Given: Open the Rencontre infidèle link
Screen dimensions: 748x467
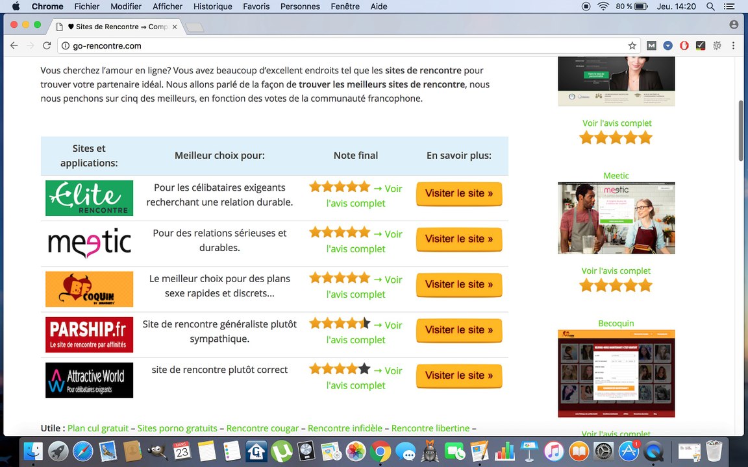Looking at the screenshot, I should click(x=345, y=428).
